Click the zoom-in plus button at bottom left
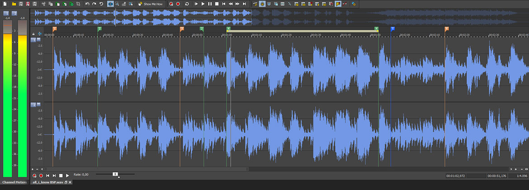The image size is (529, 190). (x=33, y=169)
